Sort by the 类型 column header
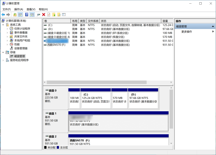Image resolution: width=216 pixels, height=155 pixels. coord(82,21)
